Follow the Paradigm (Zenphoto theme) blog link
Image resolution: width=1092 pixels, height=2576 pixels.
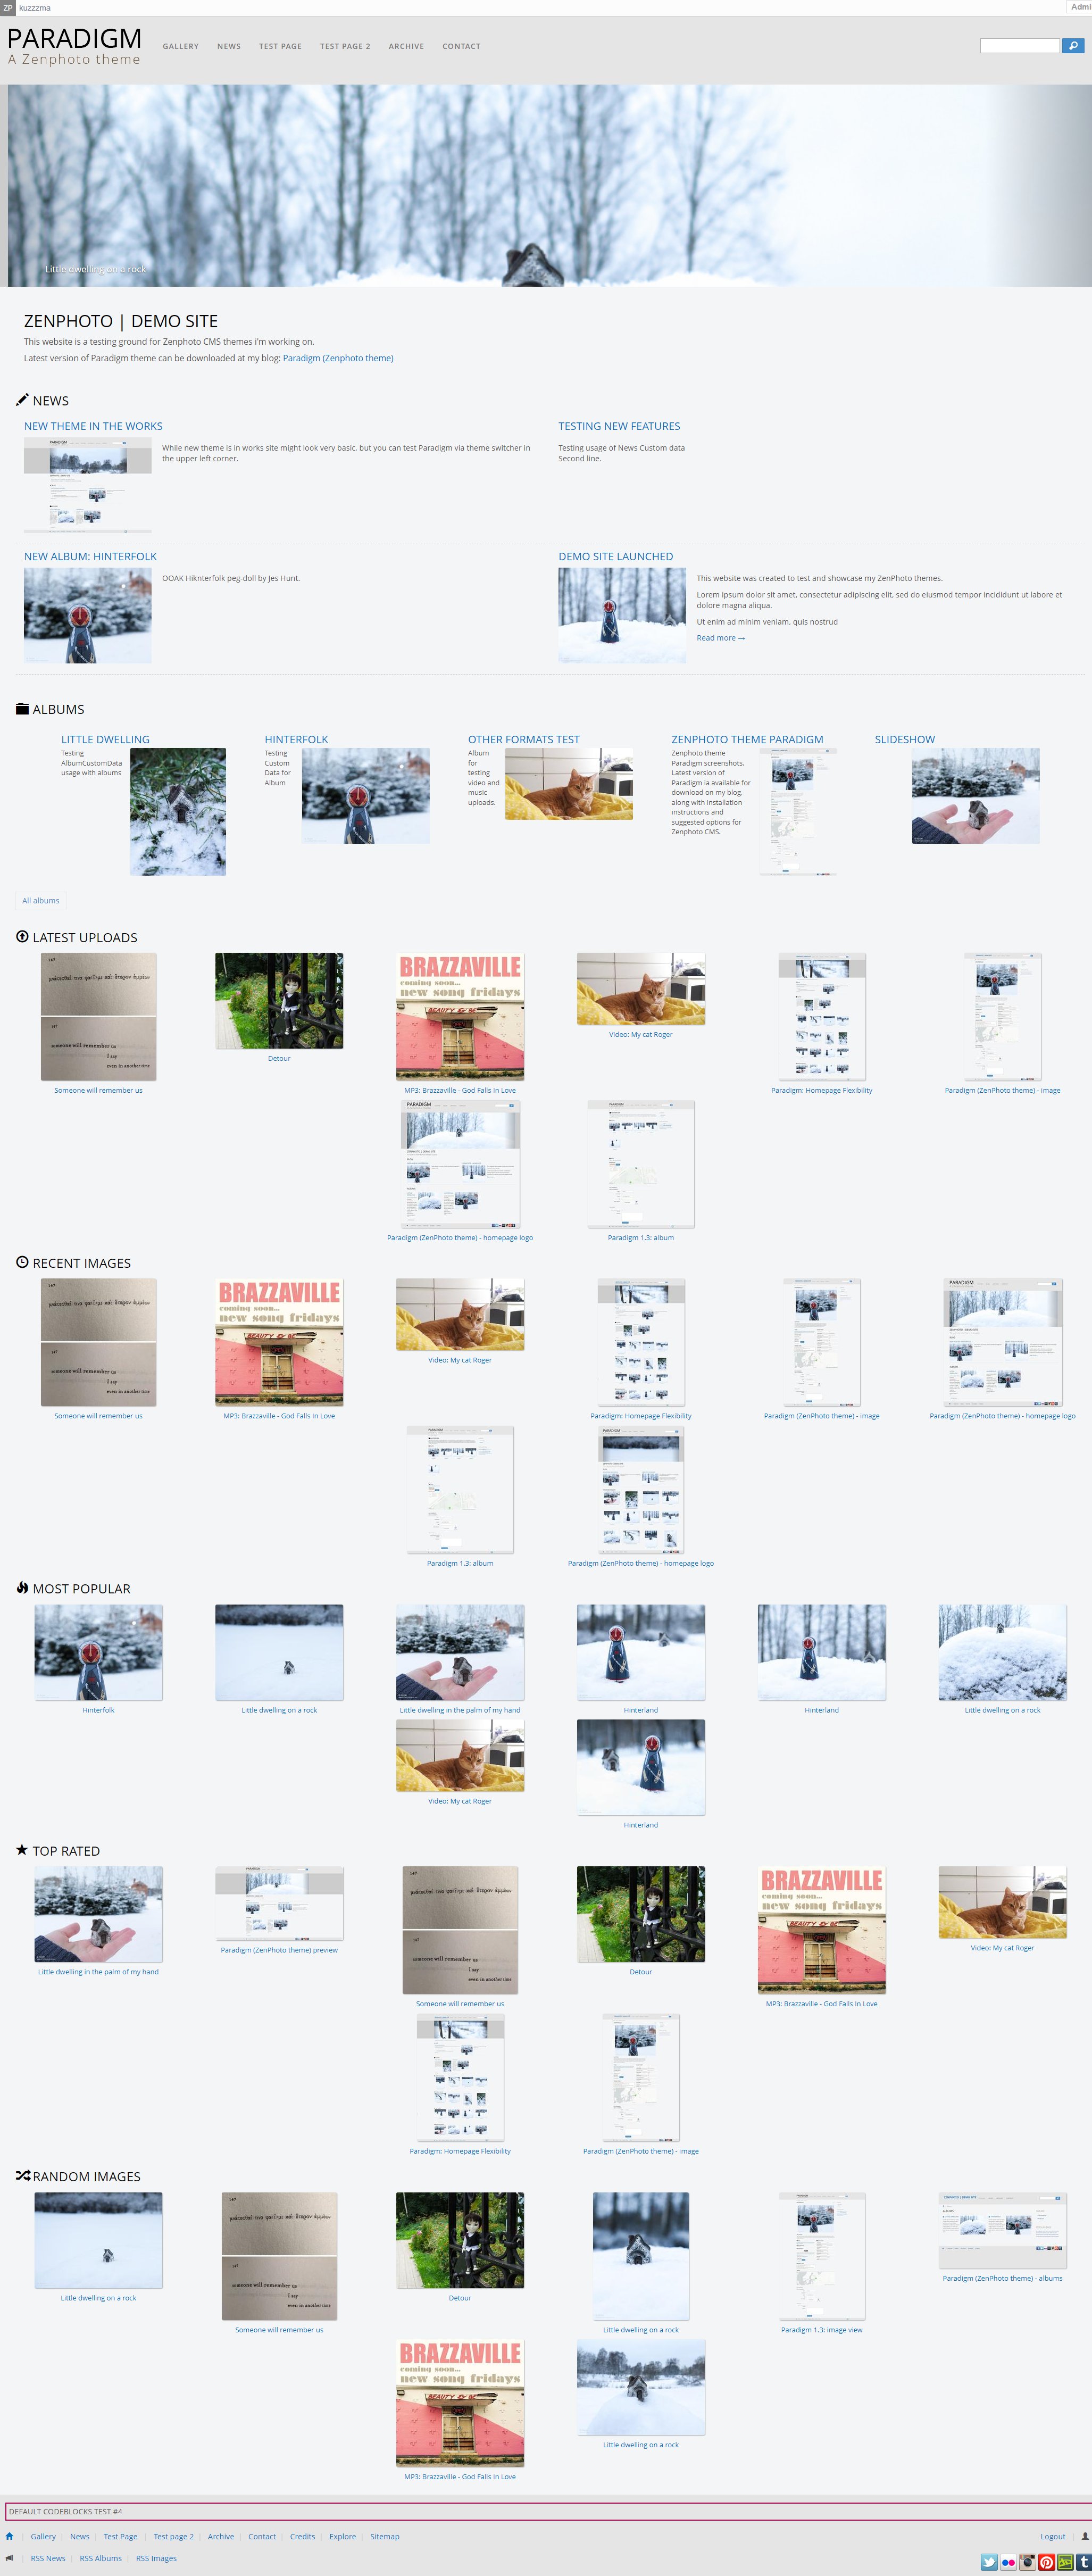[338, 358]
